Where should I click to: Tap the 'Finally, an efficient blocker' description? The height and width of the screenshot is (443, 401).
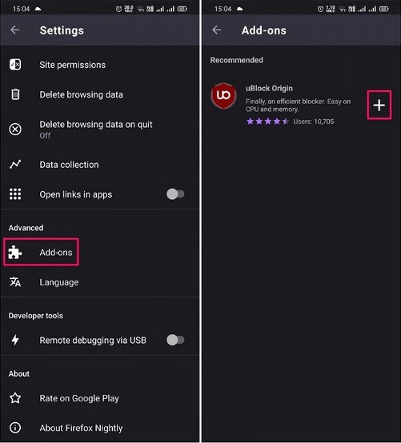(x=298, y=105)
